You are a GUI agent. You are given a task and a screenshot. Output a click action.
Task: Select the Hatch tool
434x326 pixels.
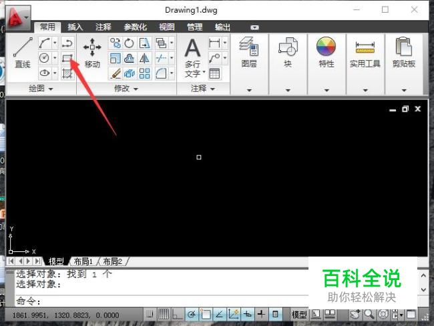(67, 73)
